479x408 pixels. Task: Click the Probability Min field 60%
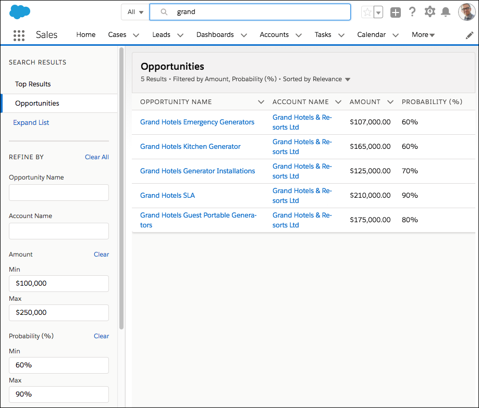59,365
